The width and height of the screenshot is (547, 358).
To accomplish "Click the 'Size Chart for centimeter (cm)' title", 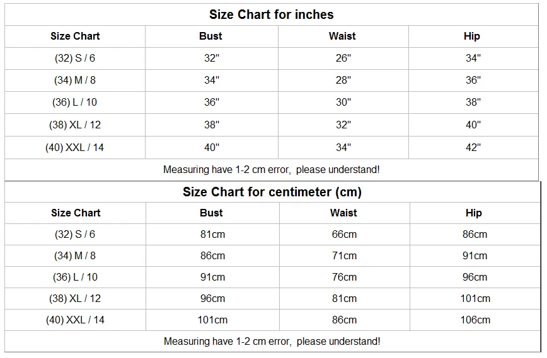I will pyautogui.click(x=272, y=192).
